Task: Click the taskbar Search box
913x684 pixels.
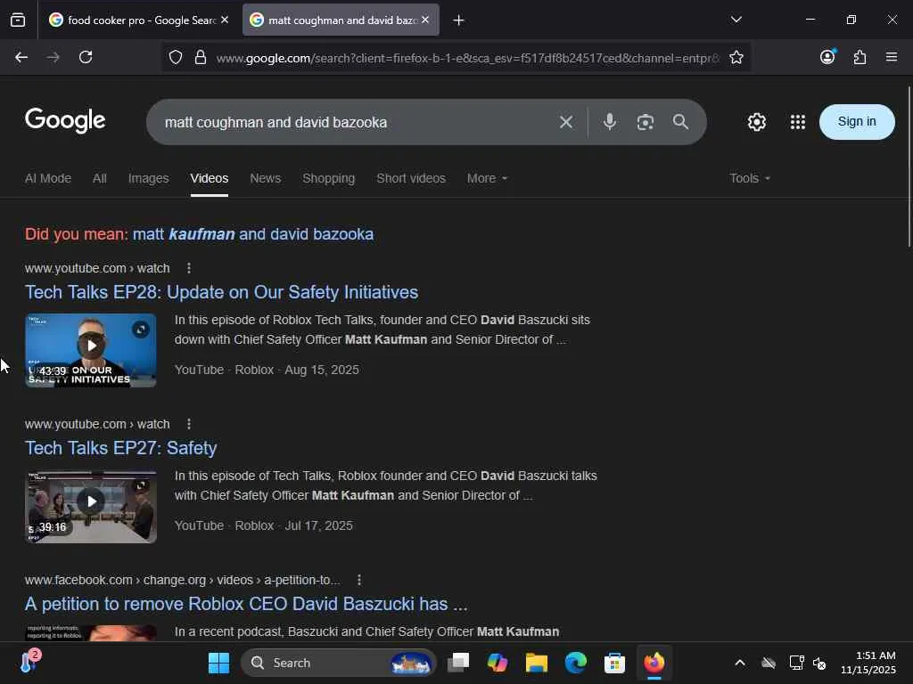Action: pos(339,663)
